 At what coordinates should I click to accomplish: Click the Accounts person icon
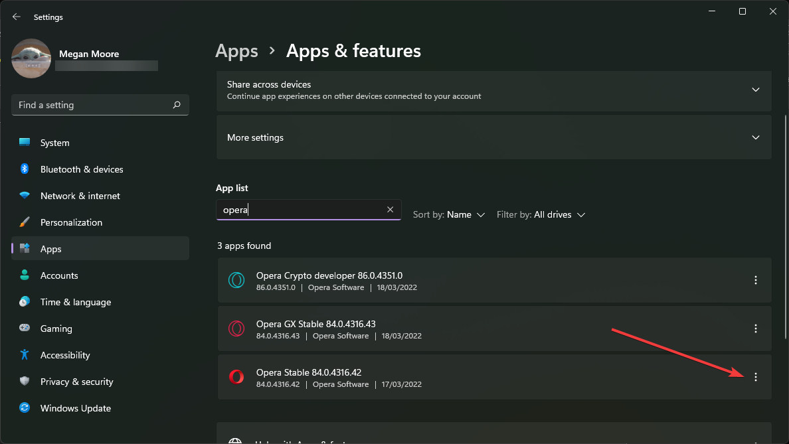click(x=24, y=275)
